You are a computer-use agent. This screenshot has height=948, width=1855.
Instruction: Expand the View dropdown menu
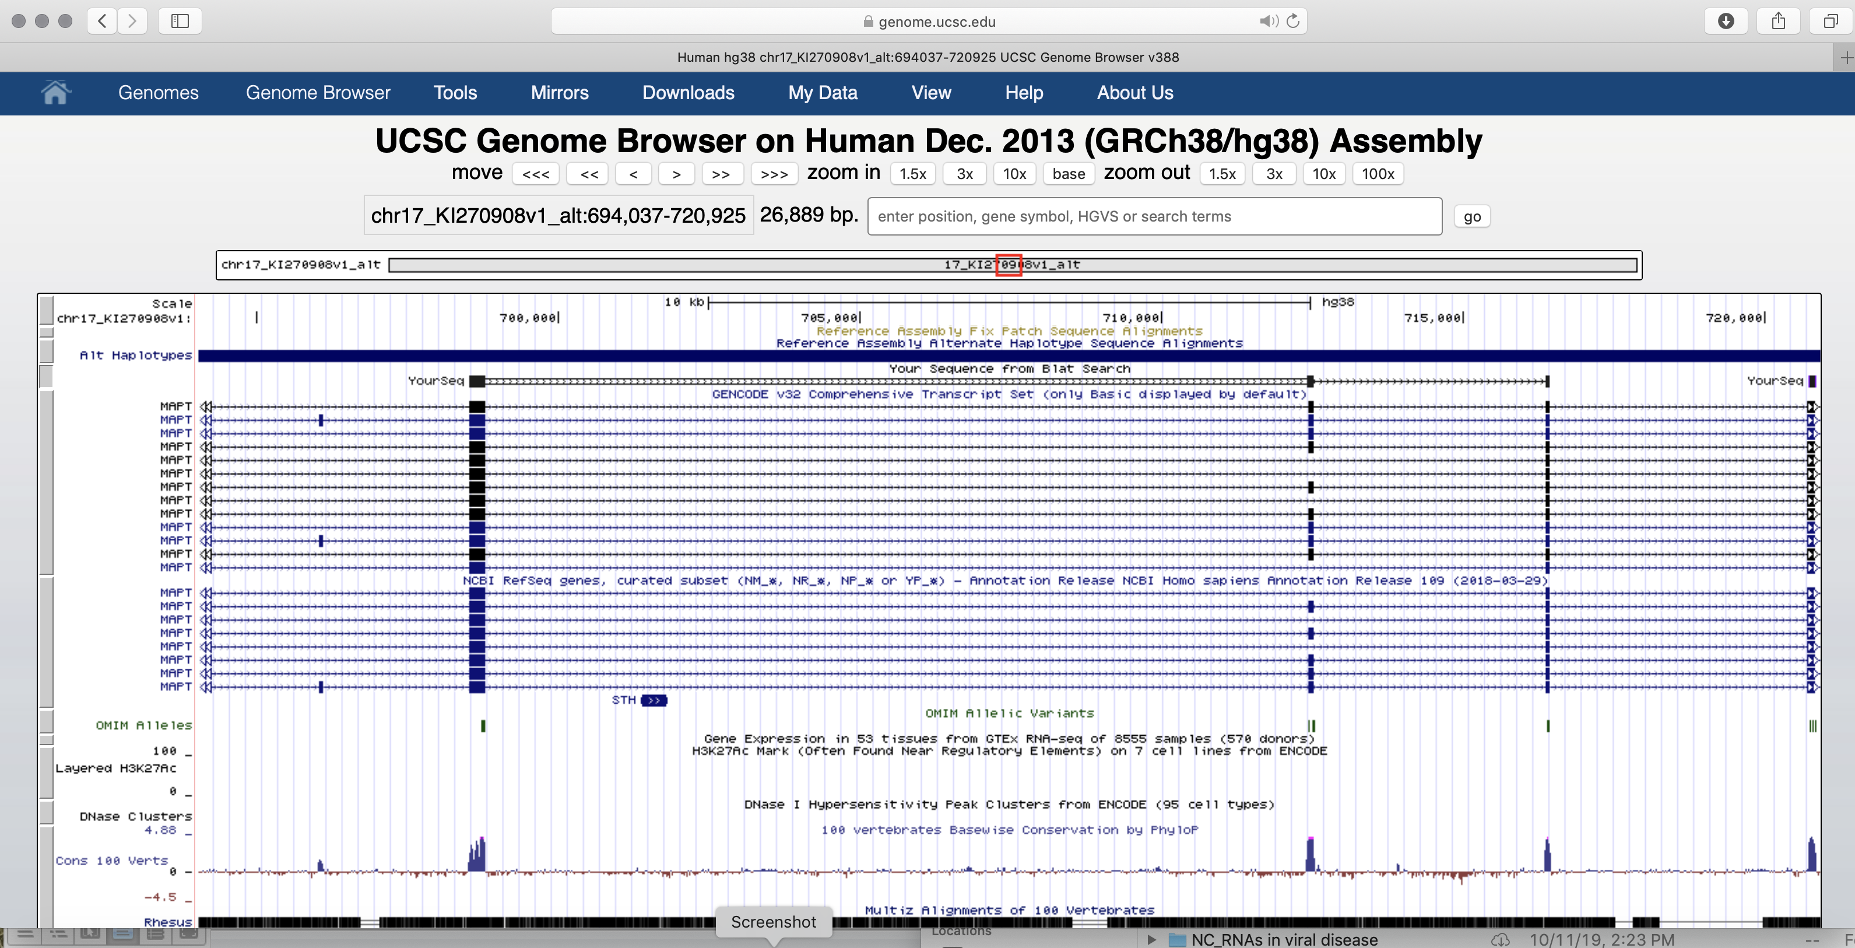click(931, 93)
